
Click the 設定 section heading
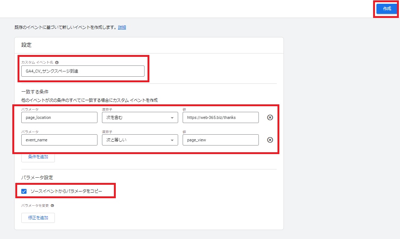coord(26,45)
